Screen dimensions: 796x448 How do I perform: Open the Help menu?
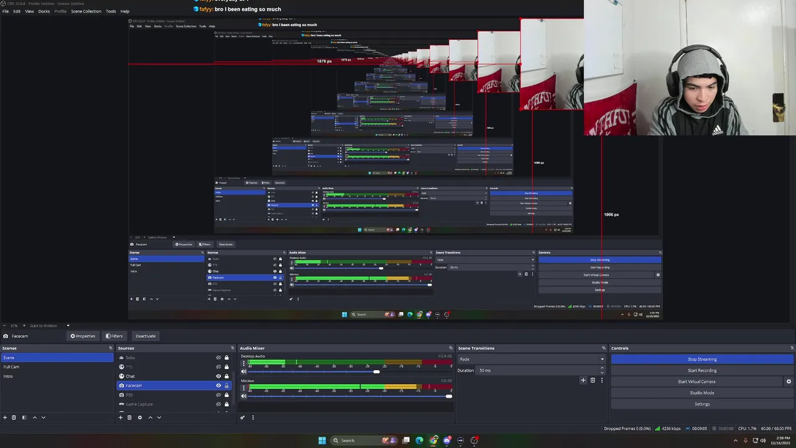[x=125, y=11]
